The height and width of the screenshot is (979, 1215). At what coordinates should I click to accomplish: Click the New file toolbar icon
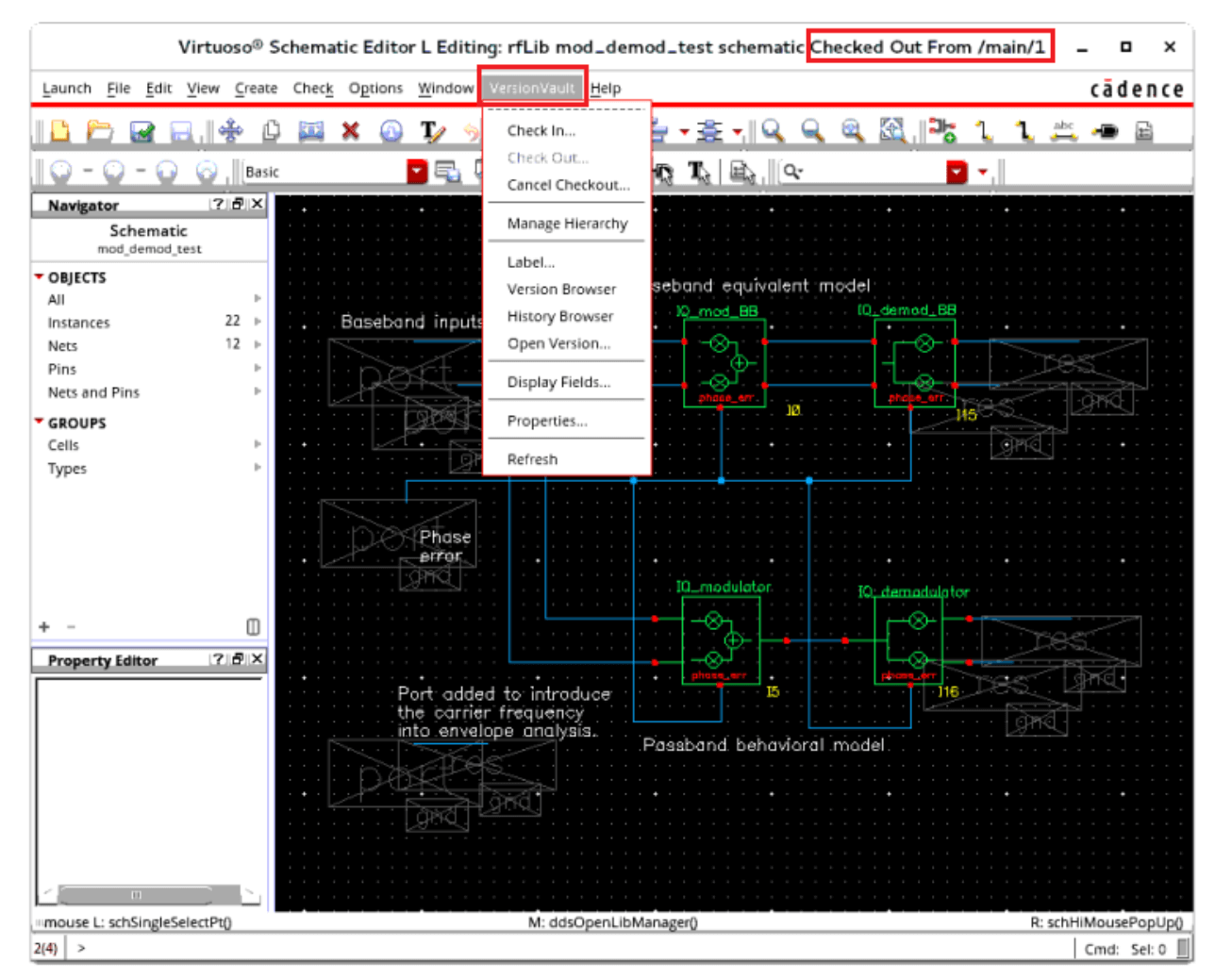[60, 131]
